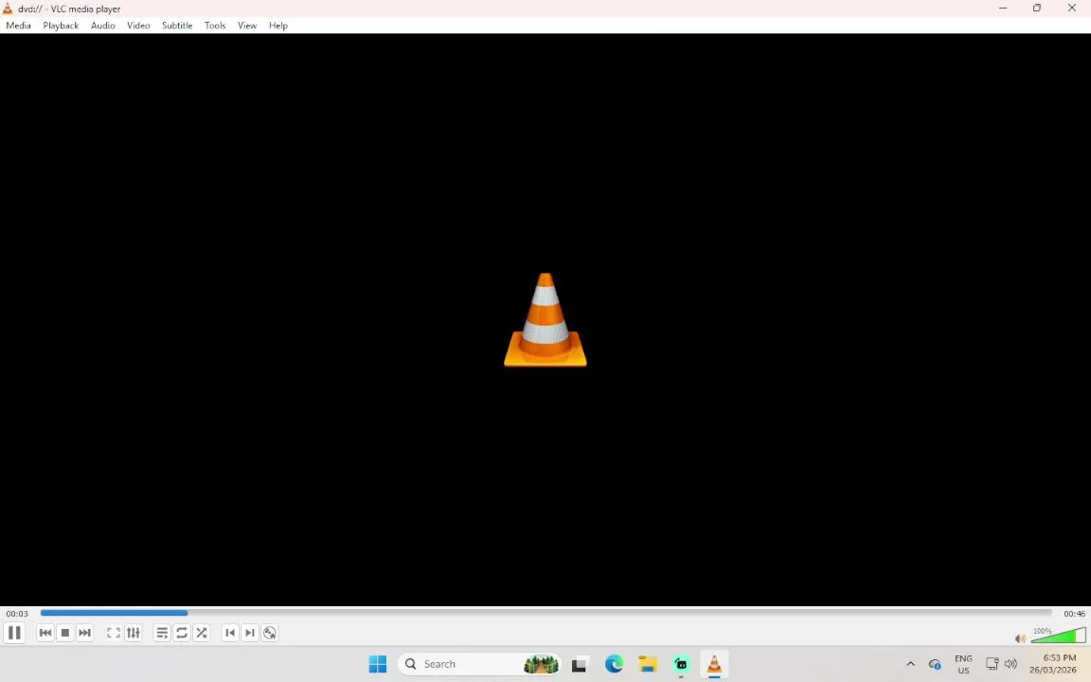Close the VLC media player window
1091x682 pixels.
(x=1071, y=9)
